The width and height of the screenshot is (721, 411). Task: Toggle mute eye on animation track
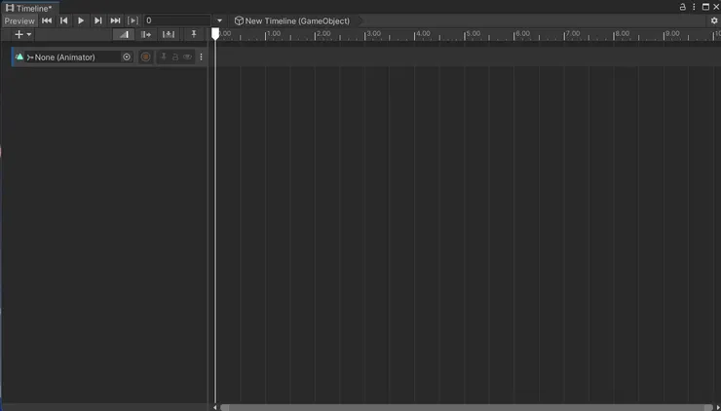pos(187,57)
